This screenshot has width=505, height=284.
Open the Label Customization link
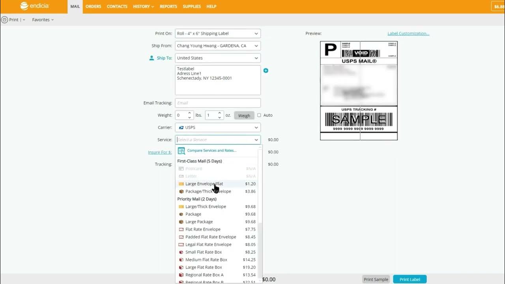pyautogui.click(x=408, y=34)
